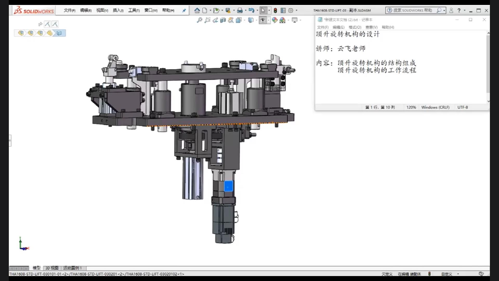Expand the Save dropdown arrow
499x281 pixels.
(x=234, y=10)
